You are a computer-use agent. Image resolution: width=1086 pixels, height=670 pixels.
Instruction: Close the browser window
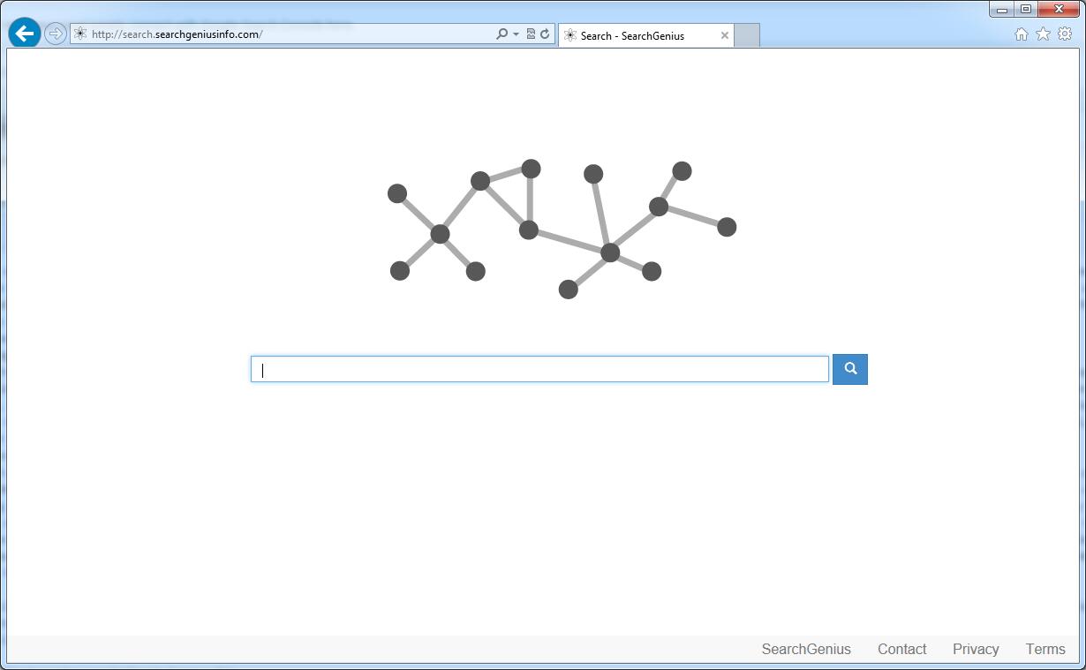(x=1059, y=10)
